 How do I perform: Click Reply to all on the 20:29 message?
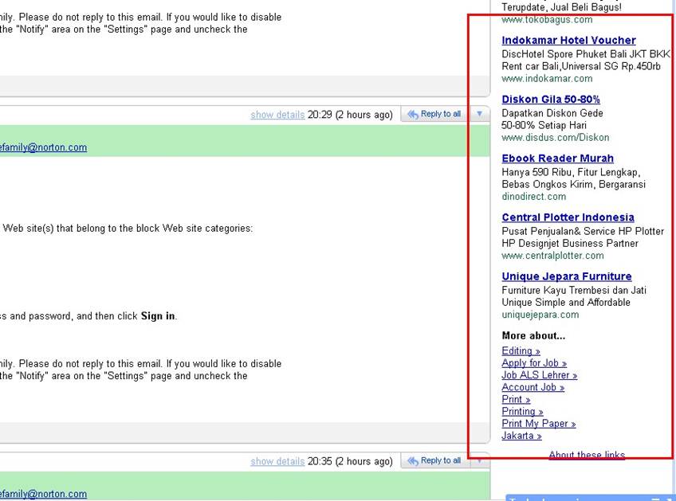pyautogui.click(x=434, y=114)
